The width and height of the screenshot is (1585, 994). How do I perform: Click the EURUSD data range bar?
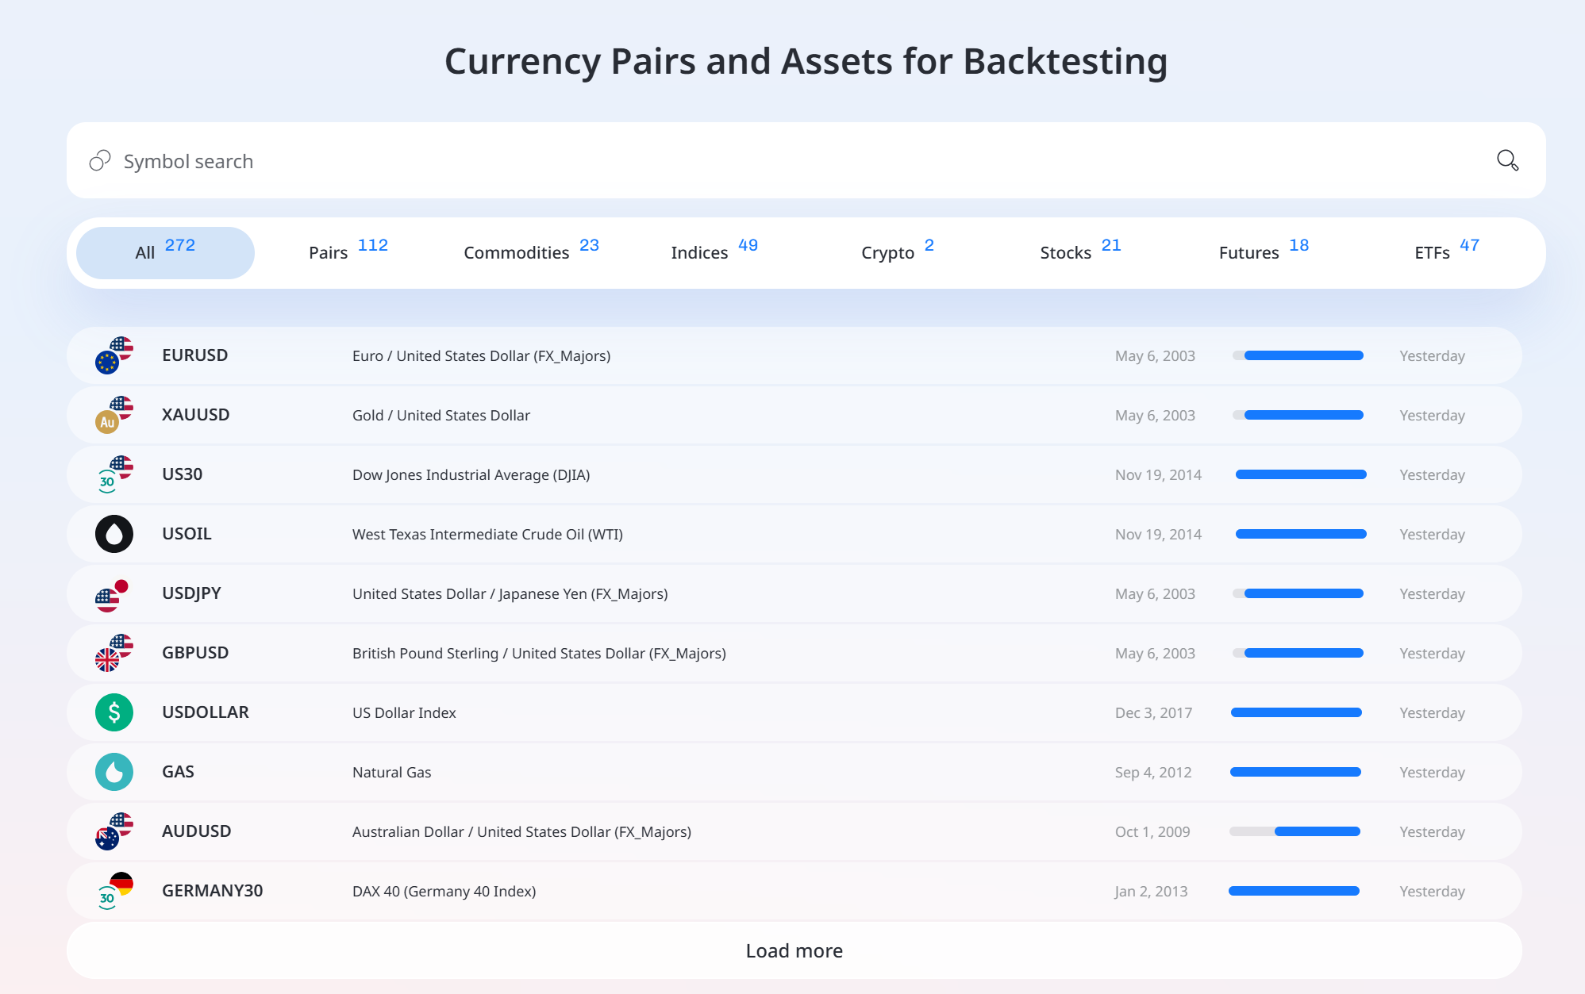[1298, 355]
